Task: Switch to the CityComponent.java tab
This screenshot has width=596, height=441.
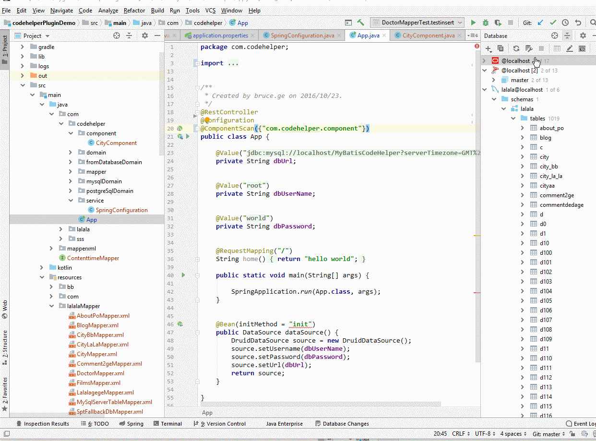Action: coord(428,36)
